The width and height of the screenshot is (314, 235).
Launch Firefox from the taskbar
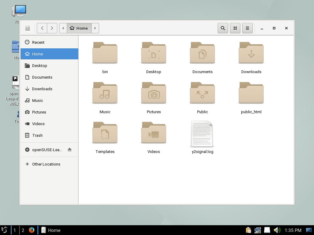tap(32, 230)
